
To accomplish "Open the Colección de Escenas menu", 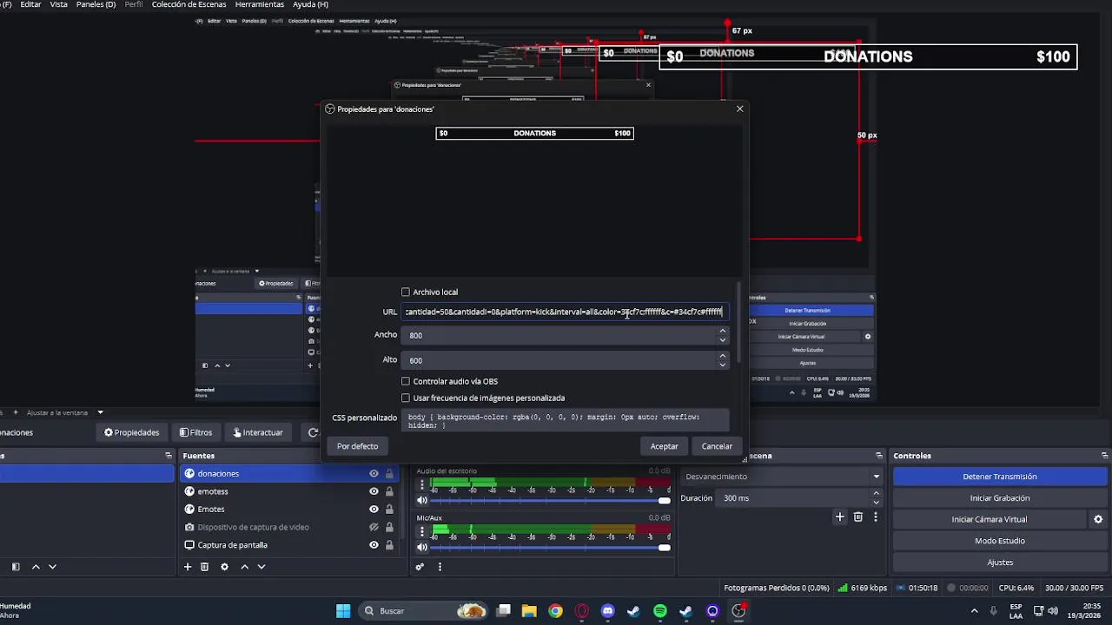I will coord(189,4).
